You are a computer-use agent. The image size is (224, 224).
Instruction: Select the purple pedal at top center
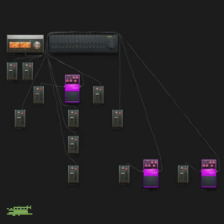click(x=72, y=88)
